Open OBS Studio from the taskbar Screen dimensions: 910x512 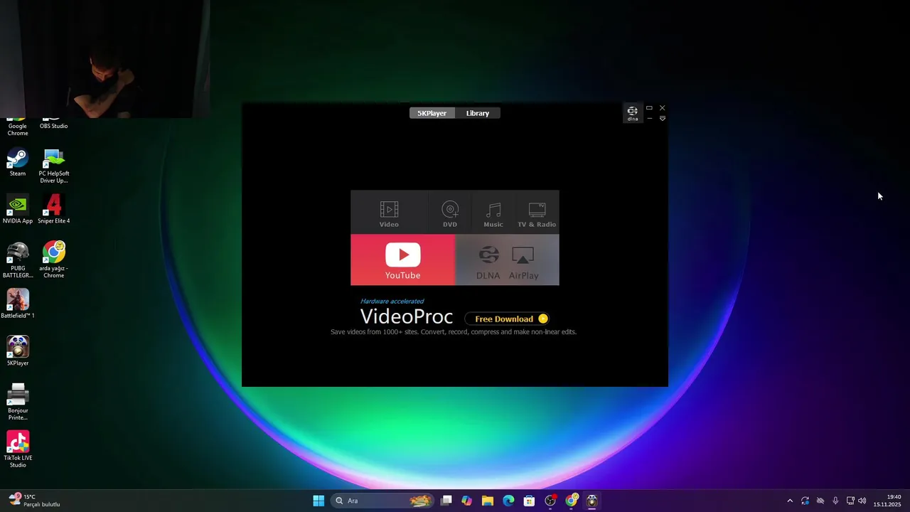tap(550, 501)
